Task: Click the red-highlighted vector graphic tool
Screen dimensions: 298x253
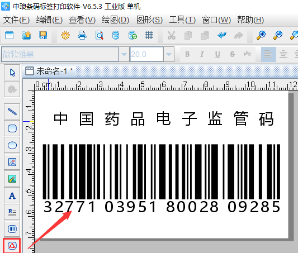Action: [12, 246]
